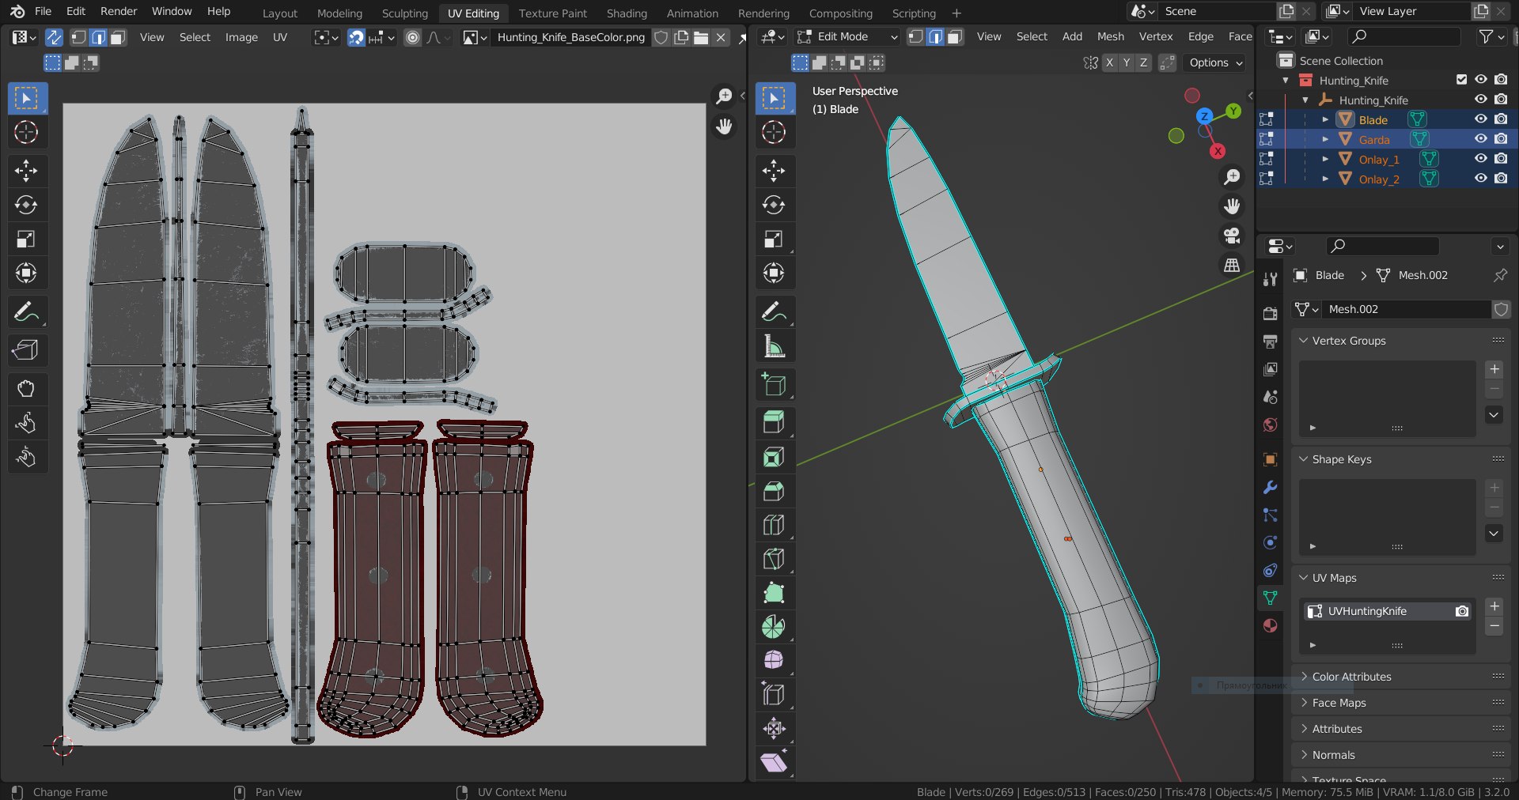Open the Options dropdown in viewport
1519x800 pixels.
(x=1215, y=62)
